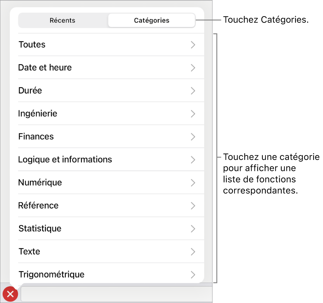Open the Référence functions list
This screenshot has height=303, width=323.
pyautogui.click(x=39, y=206)
